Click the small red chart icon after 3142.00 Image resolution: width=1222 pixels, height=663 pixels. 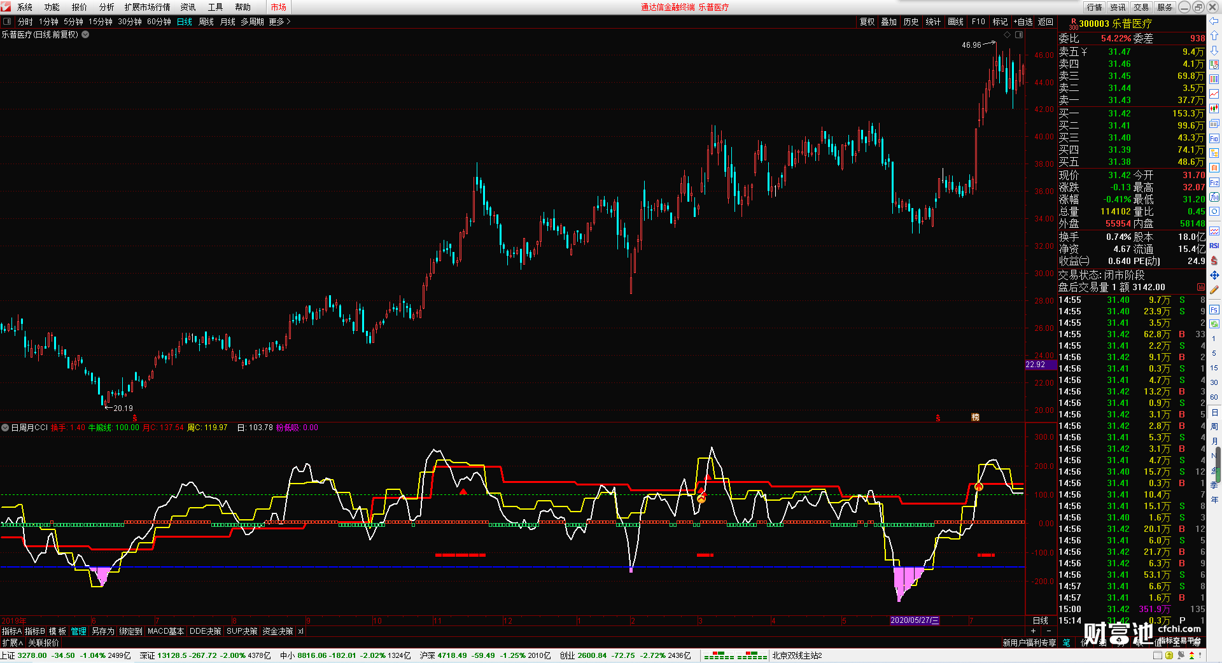[x=1201, y=287]
